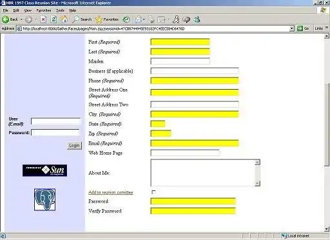Image resolution: width=330 pixels, height=240 pixels.
Task: Click the About Me scroll down arrow
Action: (257, 183)
